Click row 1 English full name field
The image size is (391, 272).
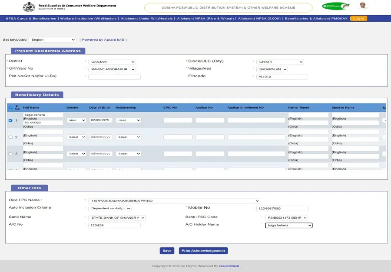coord(43,115)
